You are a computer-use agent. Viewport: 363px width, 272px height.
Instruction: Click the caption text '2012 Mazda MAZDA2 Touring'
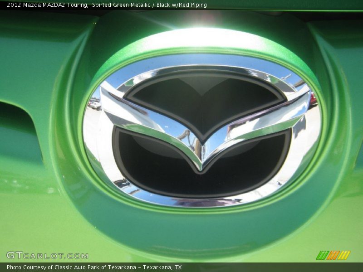47,5
